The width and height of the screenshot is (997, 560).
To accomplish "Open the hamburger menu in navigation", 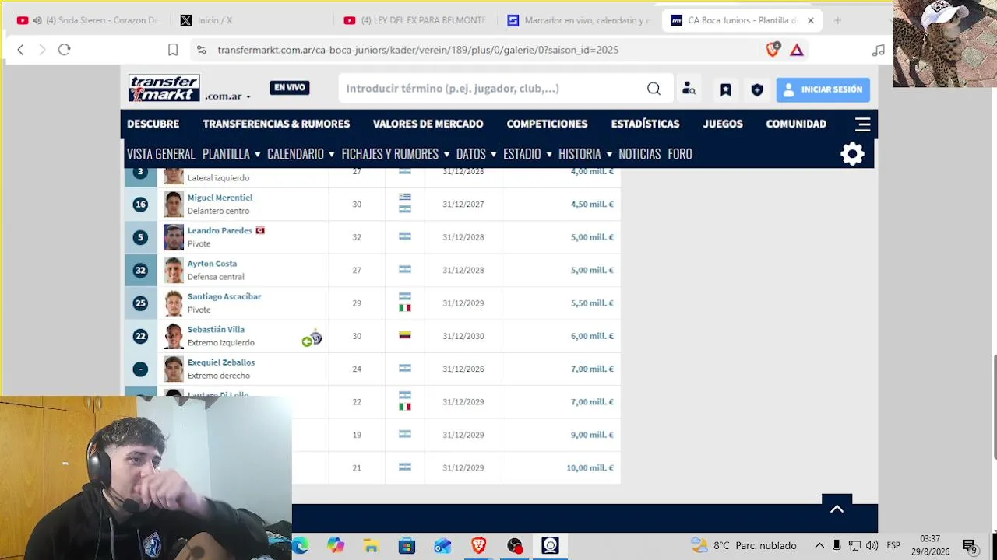I will [x=862, y=124].
